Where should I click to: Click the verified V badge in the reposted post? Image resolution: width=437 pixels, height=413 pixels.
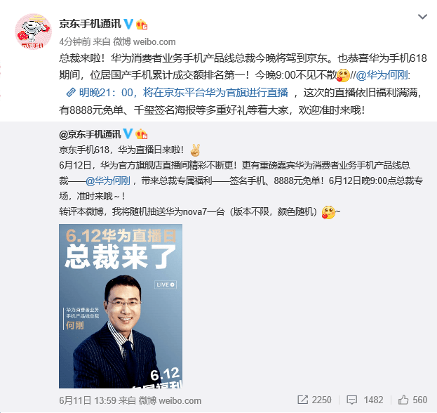coord(128,134)
